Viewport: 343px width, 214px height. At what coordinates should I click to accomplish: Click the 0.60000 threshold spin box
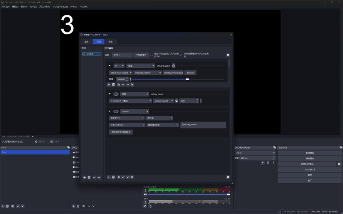click(x=122, y=79)
